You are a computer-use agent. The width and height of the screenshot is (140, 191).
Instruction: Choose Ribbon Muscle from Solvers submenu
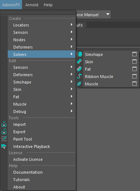point(107,76)
